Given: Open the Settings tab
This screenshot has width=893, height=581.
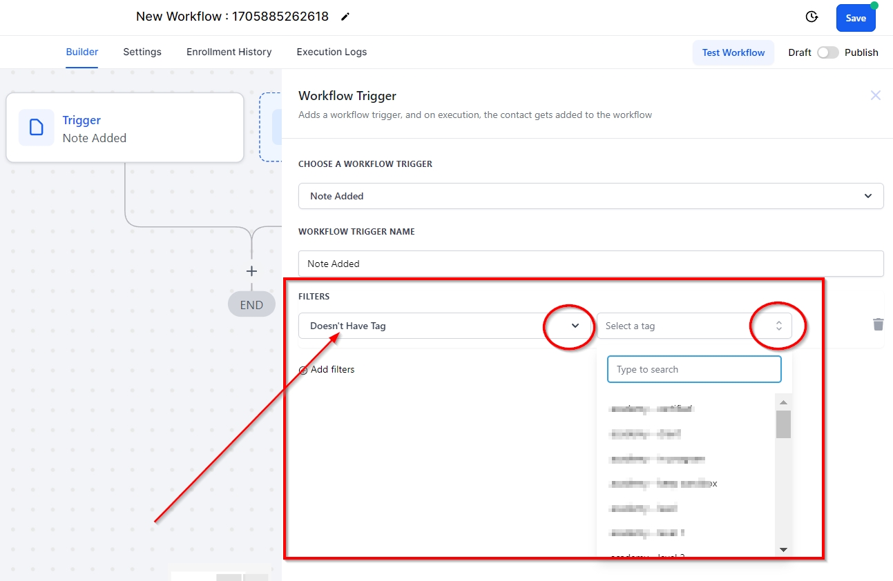Looking at the screenshot, I should (x=142, y=52).
